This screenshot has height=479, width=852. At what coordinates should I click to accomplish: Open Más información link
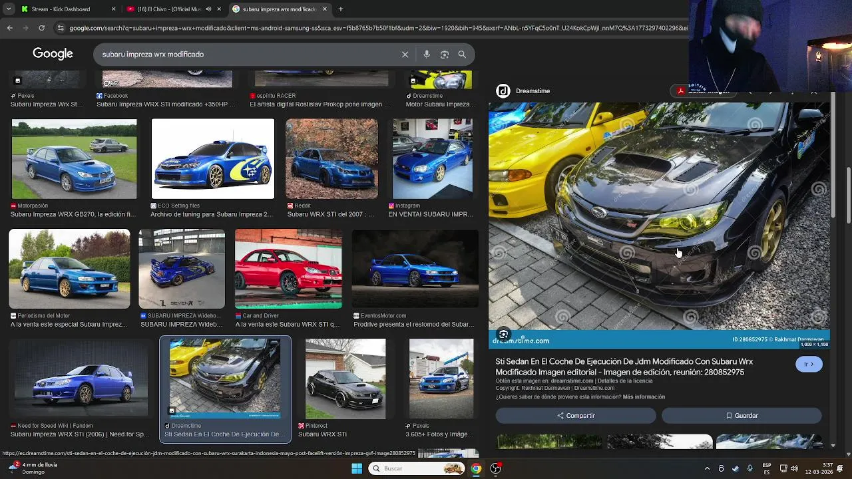[x=644, y=397]
